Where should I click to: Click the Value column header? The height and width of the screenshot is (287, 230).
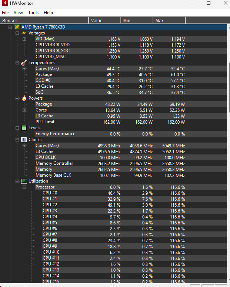point(105,20)
